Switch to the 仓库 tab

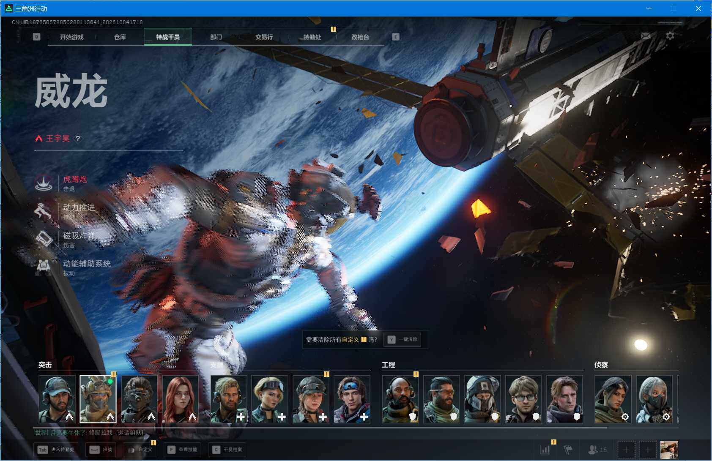pyautogui.click(x=120, y=37)
